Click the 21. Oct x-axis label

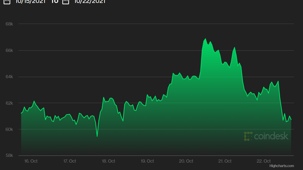(x=225, y=161)
